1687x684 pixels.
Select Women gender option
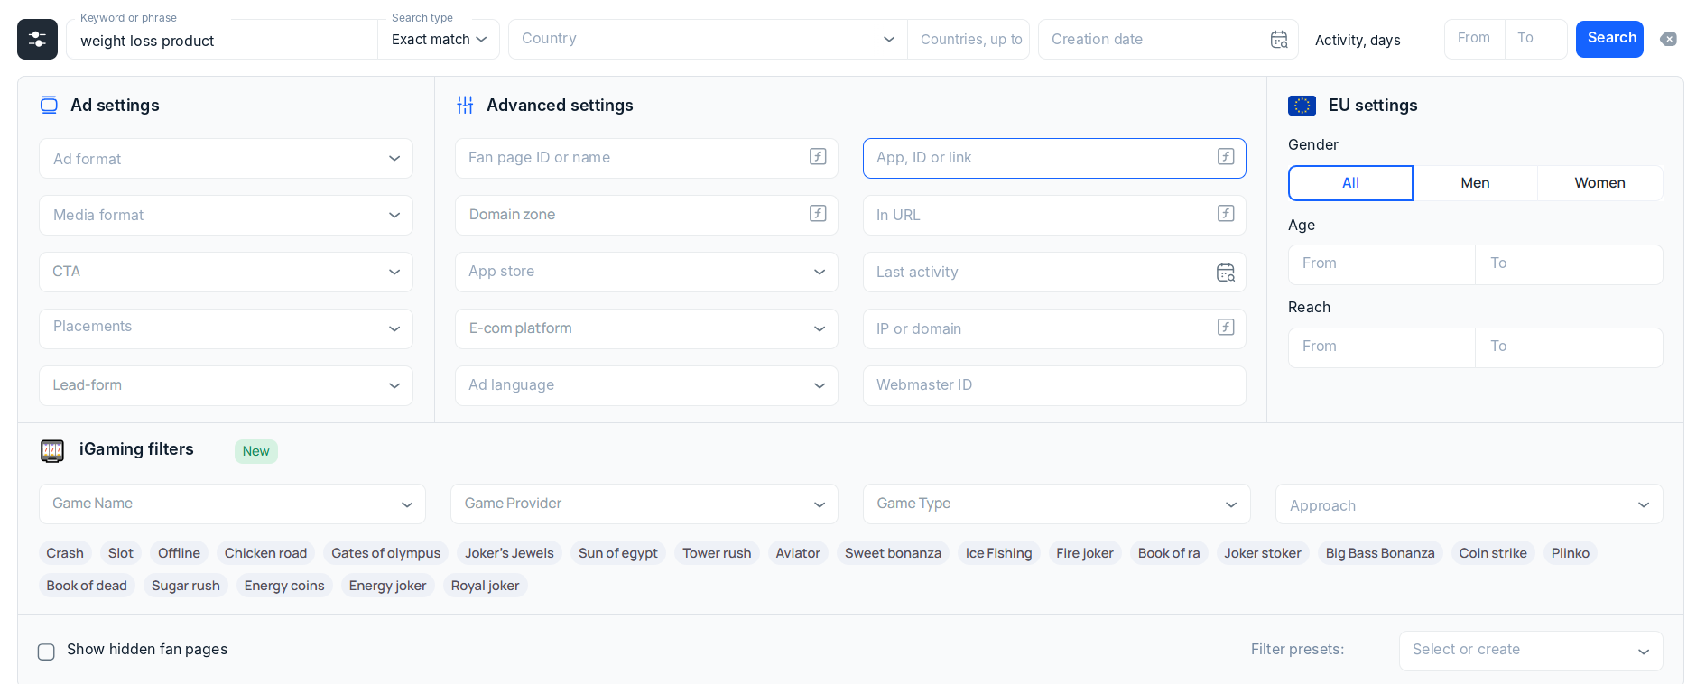point(1599,183)
